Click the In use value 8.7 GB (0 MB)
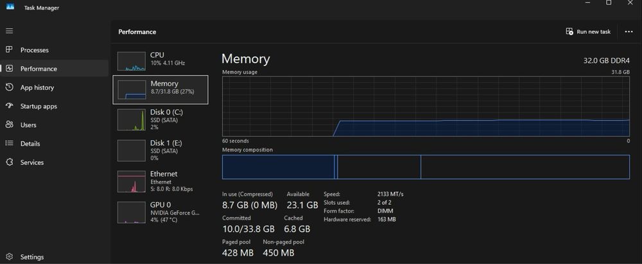Image resolution: width=642 pixels, height=264 pixels. [x=250, y=205]
